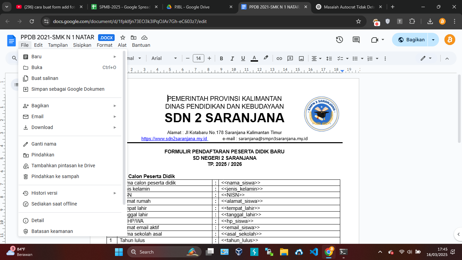Open the Tampilan menu
The image size is (462, 260).
coord(58,45)
